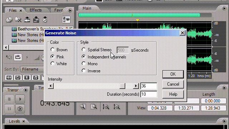The width and height of the screenshot is (229, 129).
Task: Show MIDI files filter icon
Action: click(36, 77)
